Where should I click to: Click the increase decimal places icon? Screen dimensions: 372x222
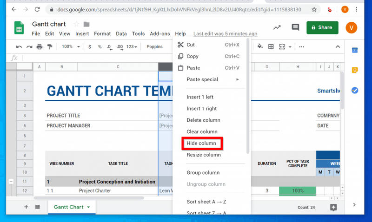(120, 47)
